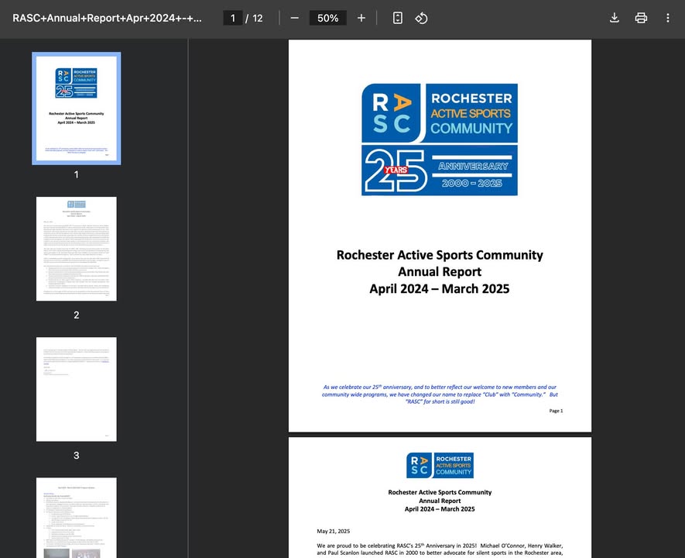The height and width of the screenshot is (558, 685).
Task: Rotate the document counterclockwise
Action: pyautogui.click(x=421, y=18)
